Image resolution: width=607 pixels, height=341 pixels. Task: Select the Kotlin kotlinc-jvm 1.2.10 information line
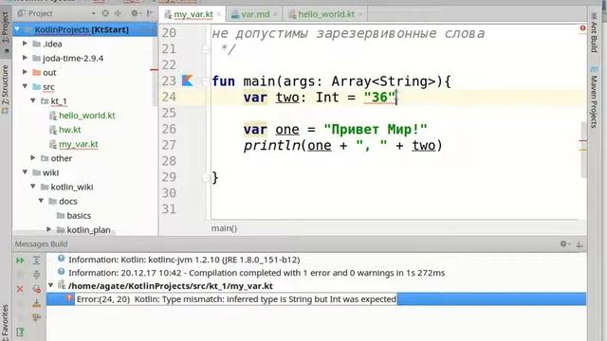184,260
